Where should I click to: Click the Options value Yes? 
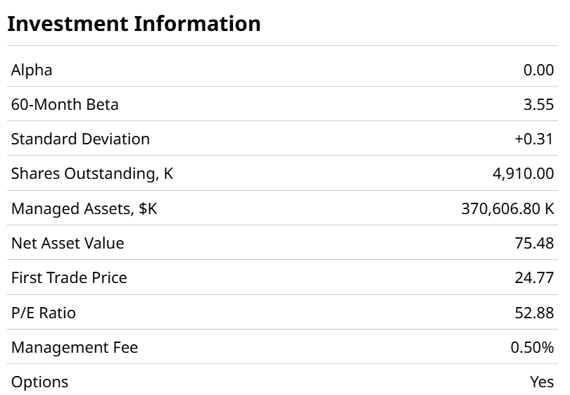542,382
